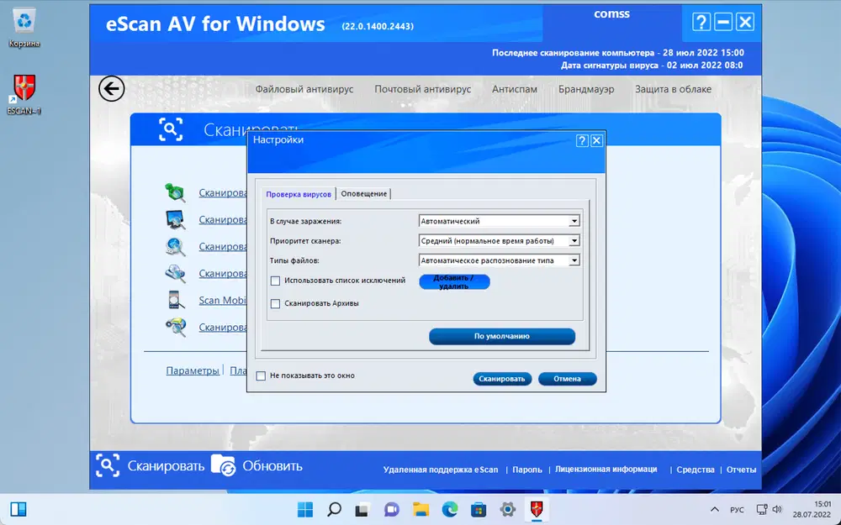841x525 pixels.
Task: Check Не показывать это окно
Action: point(261,376)
